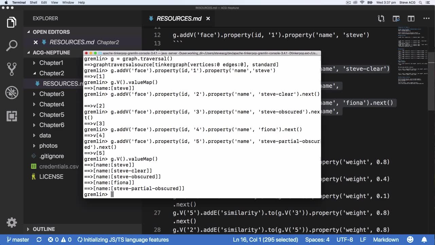Image resolution: width=435 pixels, height=245 pixels.
Task: Expand the photos folder
Action: click(x=48, y=146)
